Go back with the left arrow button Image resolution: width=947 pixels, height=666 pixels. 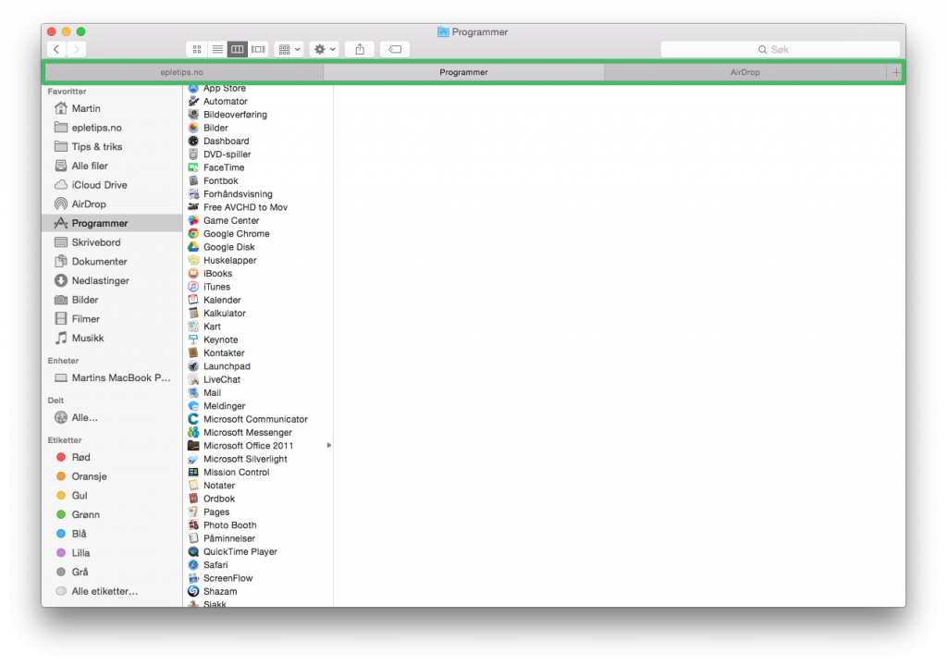coord(56,49)
